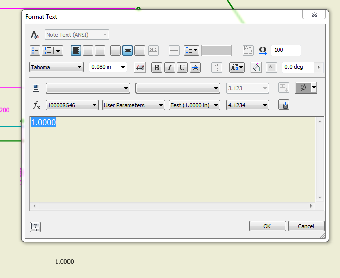Image resolution: width=340 pixels, height=278 pixels.
Task: Open the User Parameters source dropdown
Action: [x=133, y=105]
